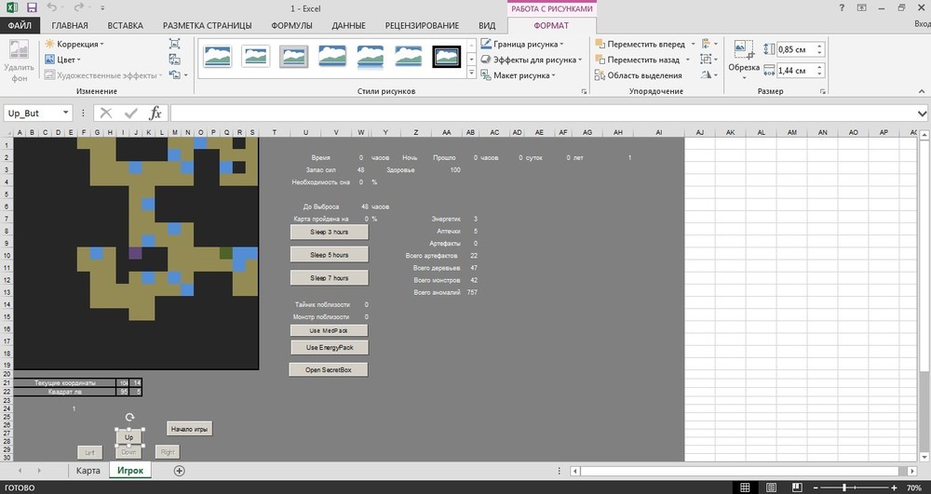Expand Граница рисунка dropdown
Viewport: 931px width, 494px height.
(x=525, y=44)
